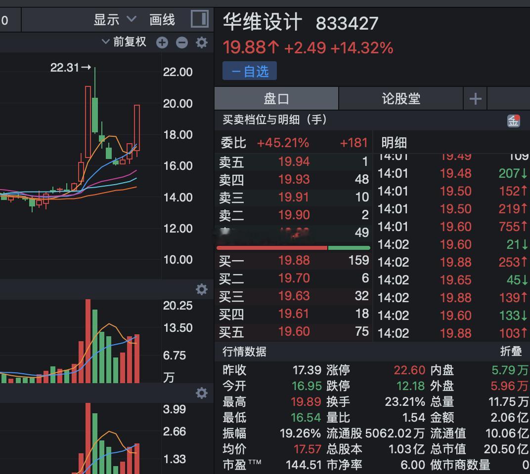
Task: Zoom out chart with minus icon
Action: [182, 42]
